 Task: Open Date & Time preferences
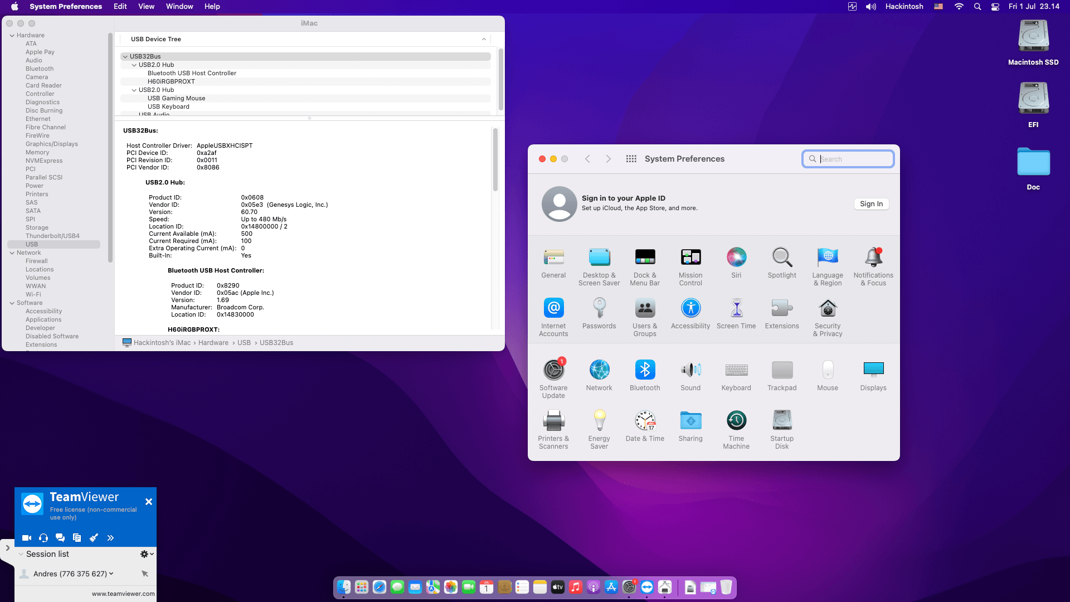point(645,426)
